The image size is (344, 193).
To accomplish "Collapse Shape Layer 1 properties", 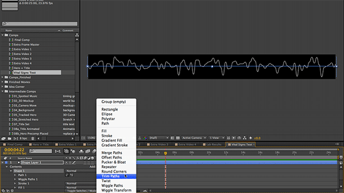I will click(3, 162).
